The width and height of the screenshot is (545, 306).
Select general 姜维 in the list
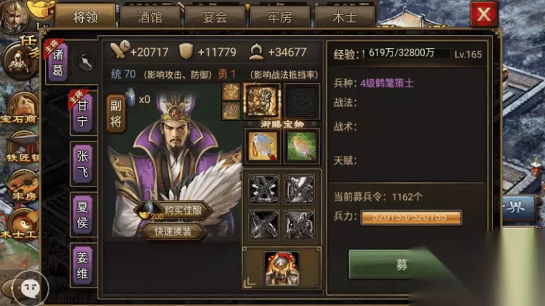coord(82,265)
